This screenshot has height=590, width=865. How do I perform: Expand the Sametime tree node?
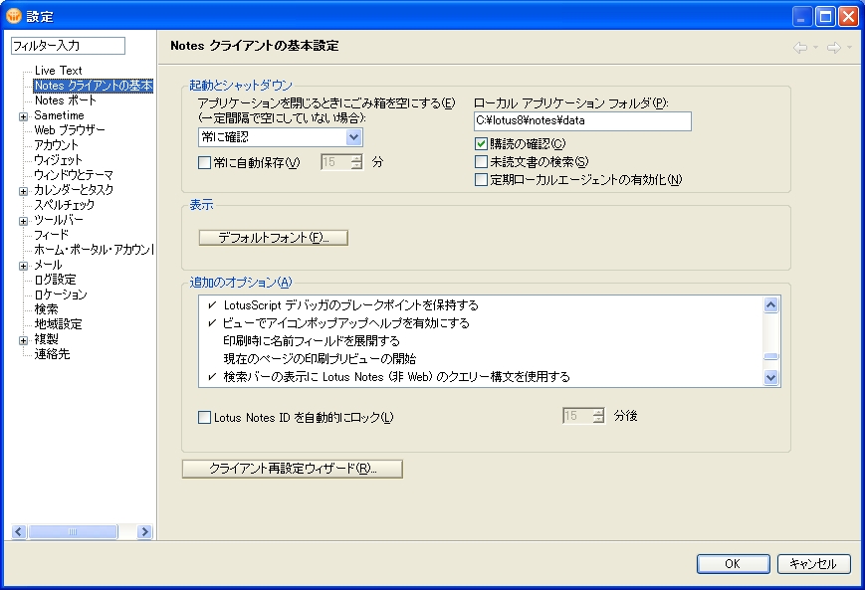(23, 116)
